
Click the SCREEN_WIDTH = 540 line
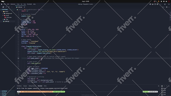28,21
